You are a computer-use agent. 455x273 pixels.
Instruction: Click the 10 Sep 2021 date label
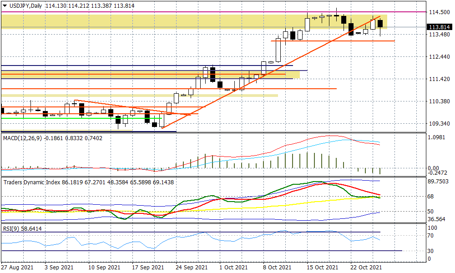coord(104,268)
